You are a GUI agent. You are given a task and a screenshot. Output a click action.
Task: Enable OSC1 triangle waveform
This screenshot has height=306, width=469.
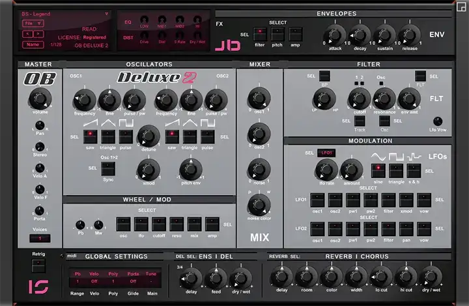108,136
